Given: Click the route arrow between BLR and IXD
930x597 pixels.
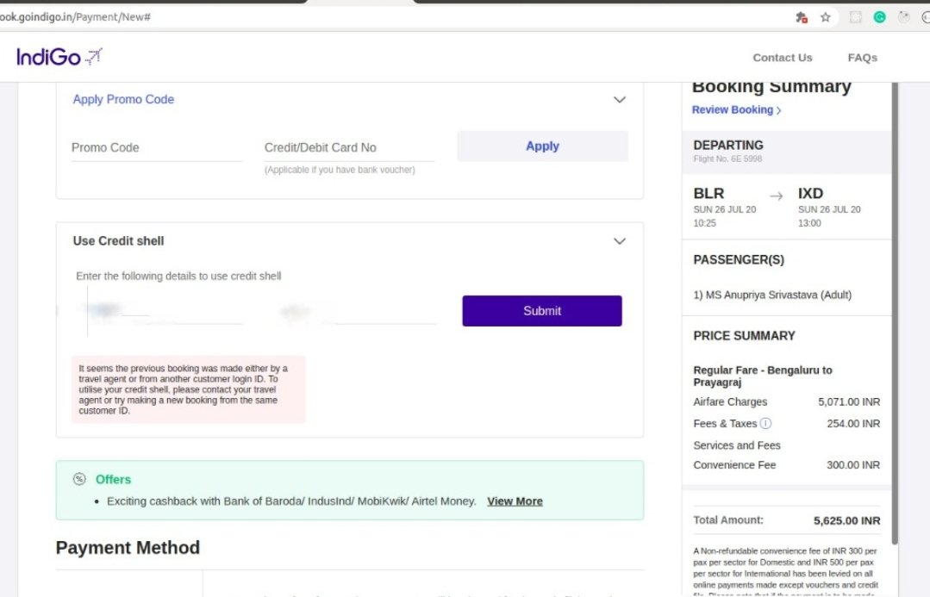Looking at the screenshot, I should 777,196.
